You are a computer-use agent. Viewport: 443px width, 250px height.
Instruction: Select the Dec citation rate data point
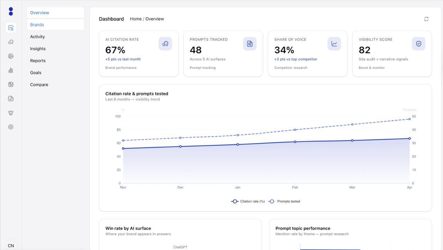pyautogui.click(x=180, y=146)
